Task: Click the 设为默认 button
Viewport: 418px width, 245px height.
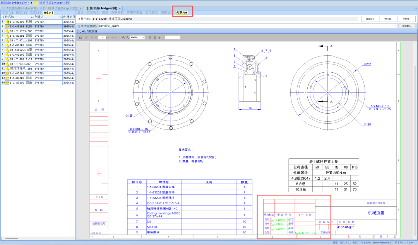Action: coord(407,26)
